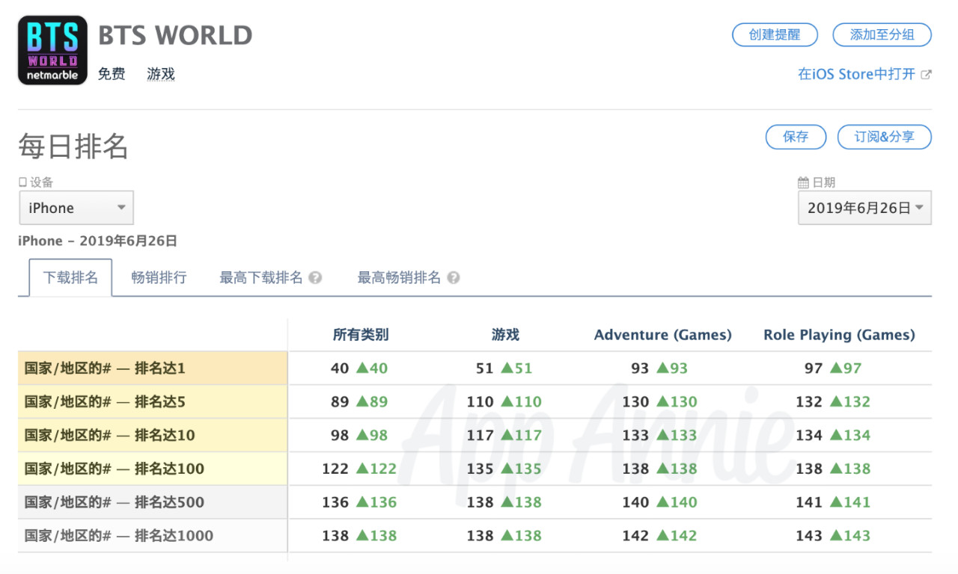The width and height of the screenshot is (958, 574).
Task: Open the 在iOS Store中打开 link
Action: click(856, 74)
